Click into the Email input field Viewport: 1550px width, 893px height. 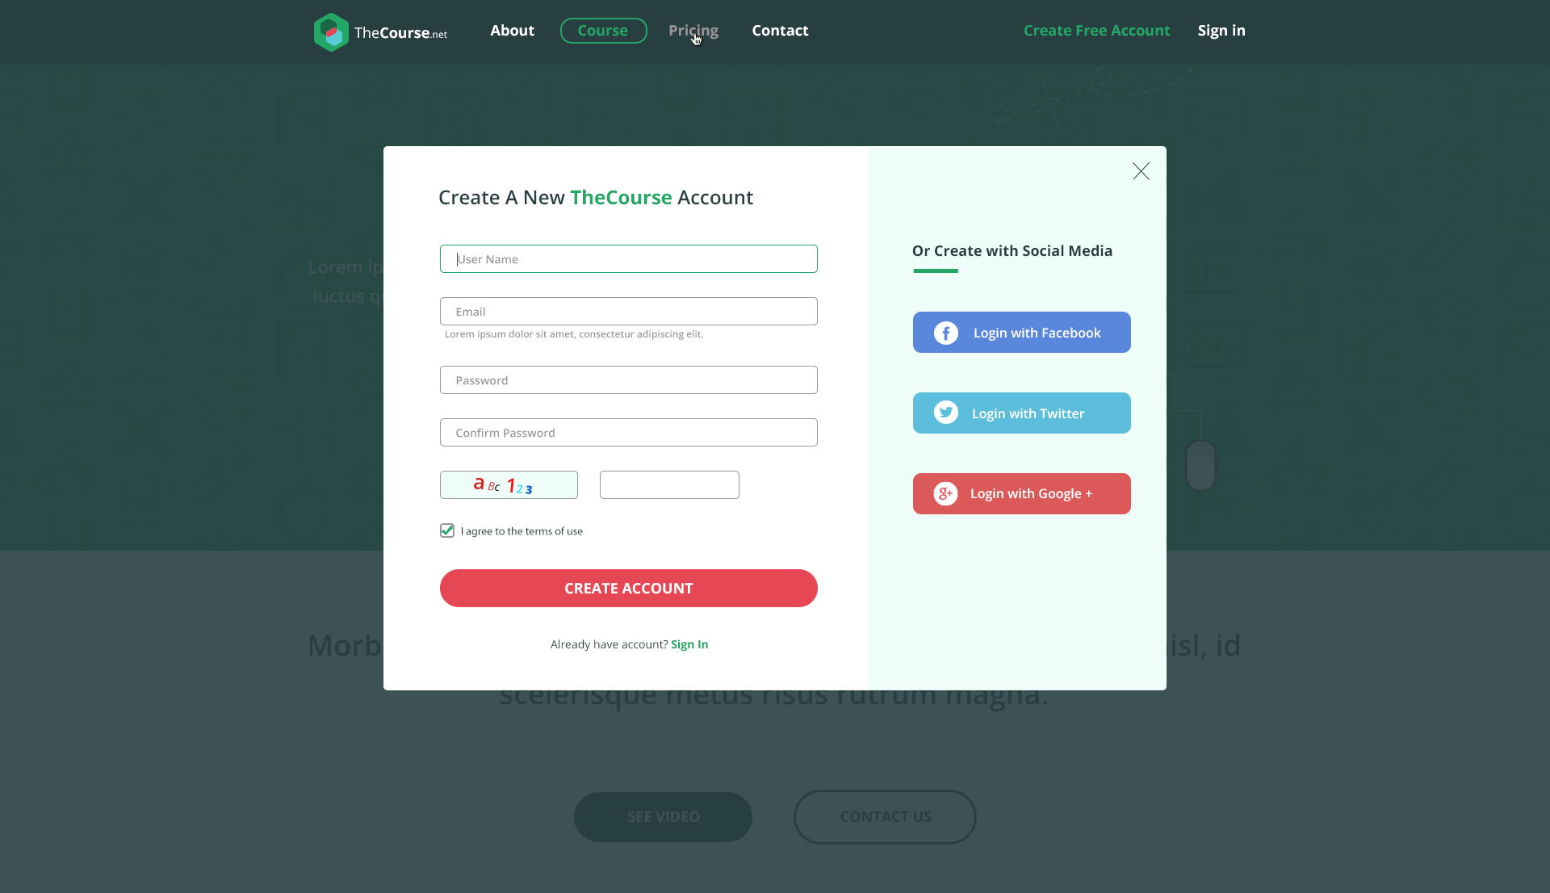coord(629,312)
